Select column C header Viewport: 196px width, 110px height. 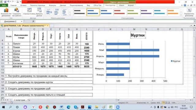pos(34,29)
